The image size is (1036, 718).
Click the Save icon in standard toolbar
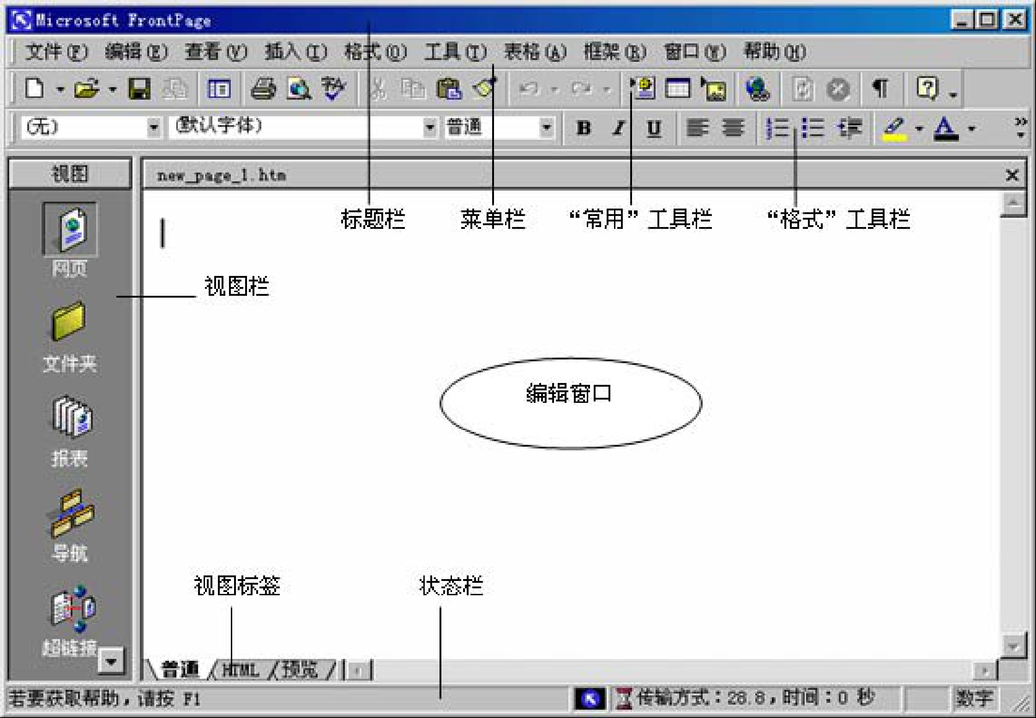[139, 88]
